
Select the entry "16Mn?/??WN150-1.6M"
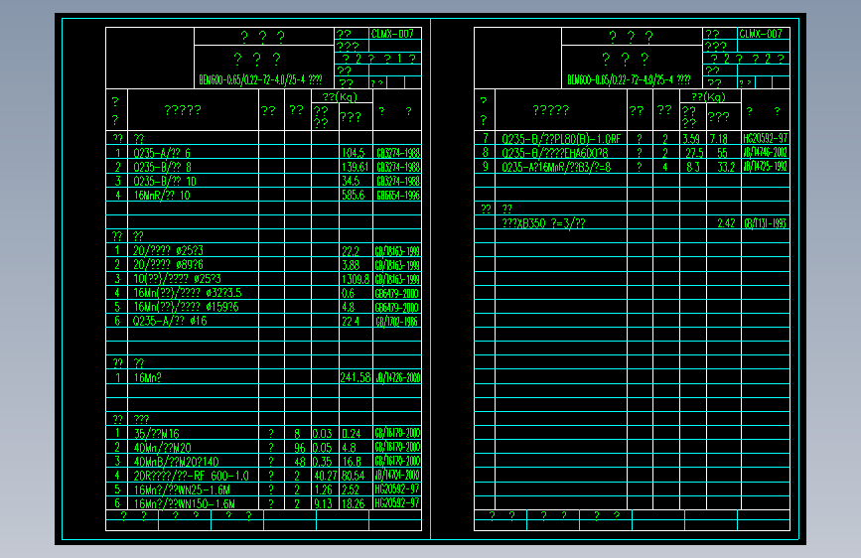coord(185,503)
